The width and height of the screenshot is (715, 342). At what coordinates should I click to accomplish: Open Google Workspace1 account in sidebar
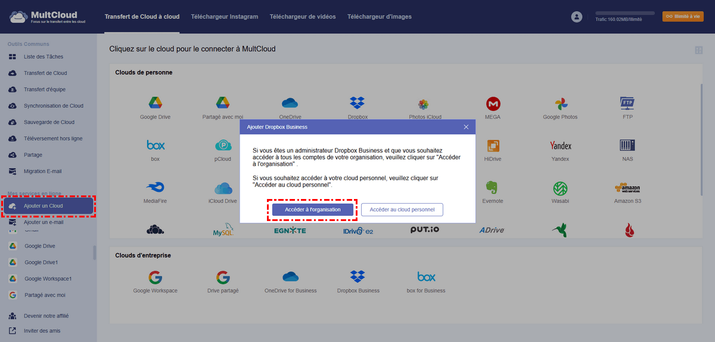pyautogui.click(x=48, y=279)
